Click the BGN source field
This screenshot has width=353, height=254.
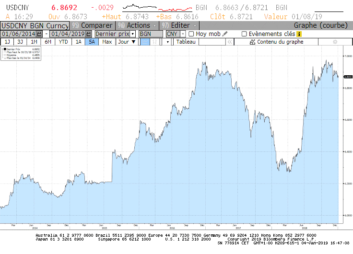coord(151,34)
